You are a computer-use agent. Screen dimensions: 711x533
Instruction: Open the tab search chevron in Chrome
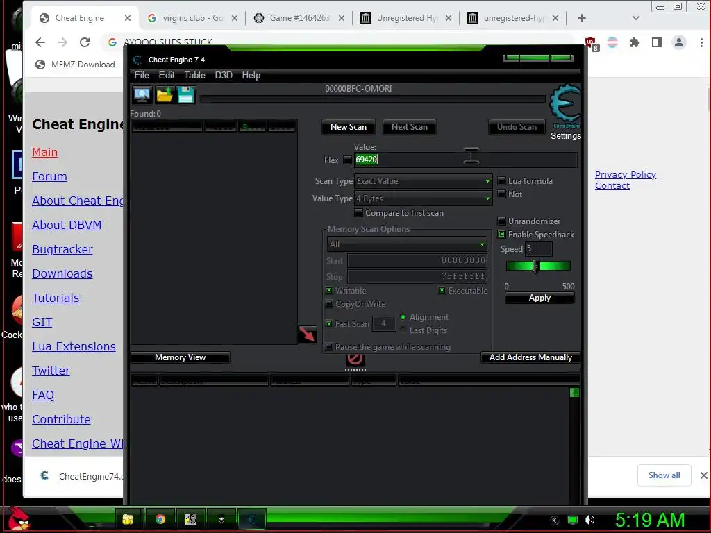pyautogui.click(x=636, y=18)
